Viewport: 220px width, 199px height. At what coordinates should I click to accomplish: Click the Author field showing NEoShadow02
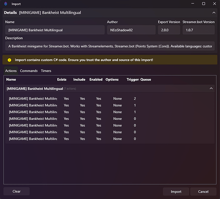tap(131, 30)
